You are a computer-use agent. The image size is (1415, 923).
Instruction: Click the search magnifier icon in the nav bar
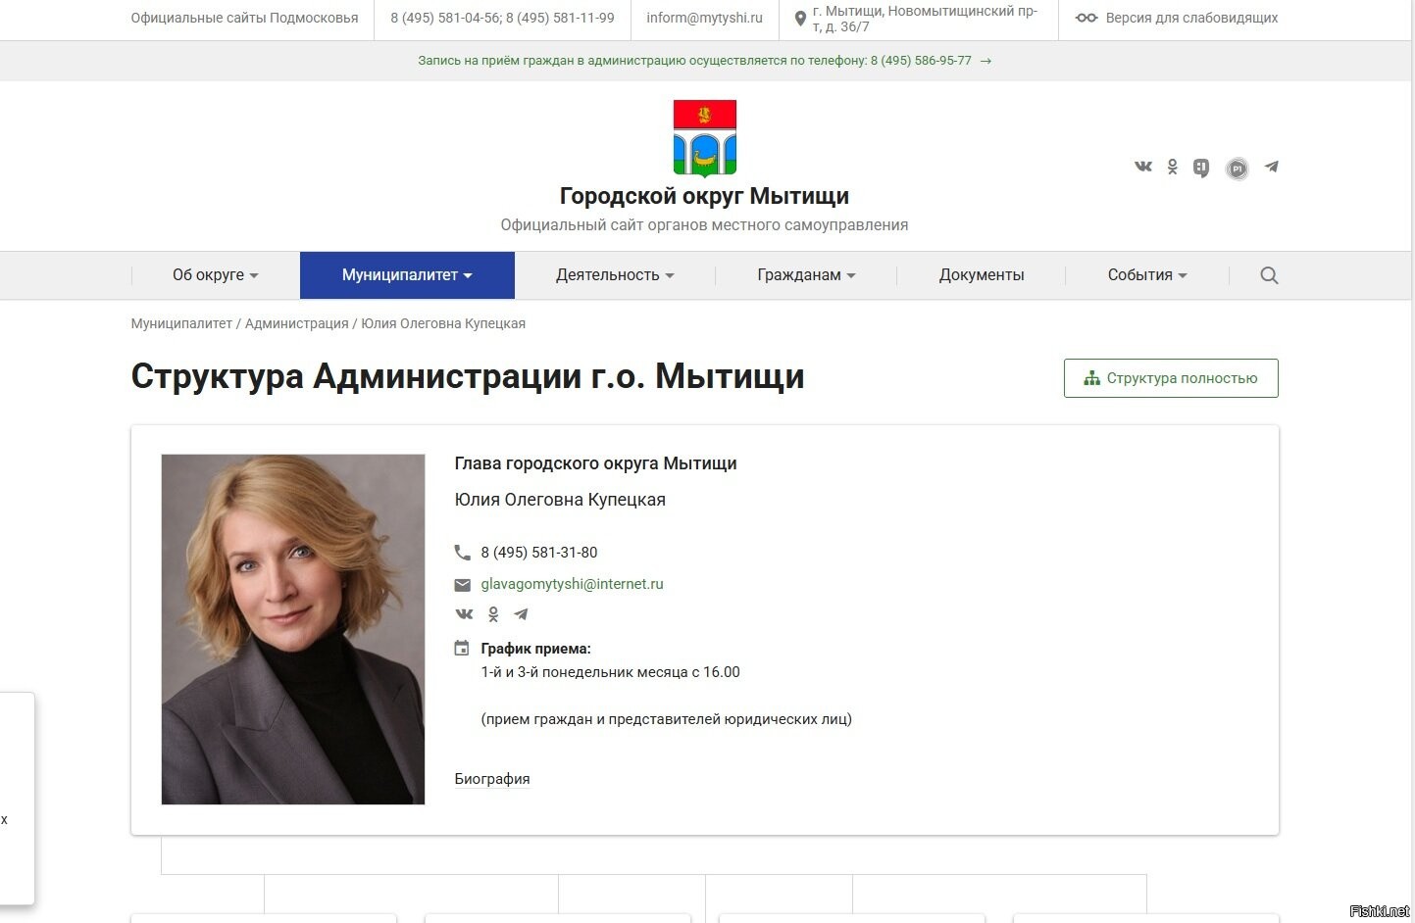point(1269,275)
